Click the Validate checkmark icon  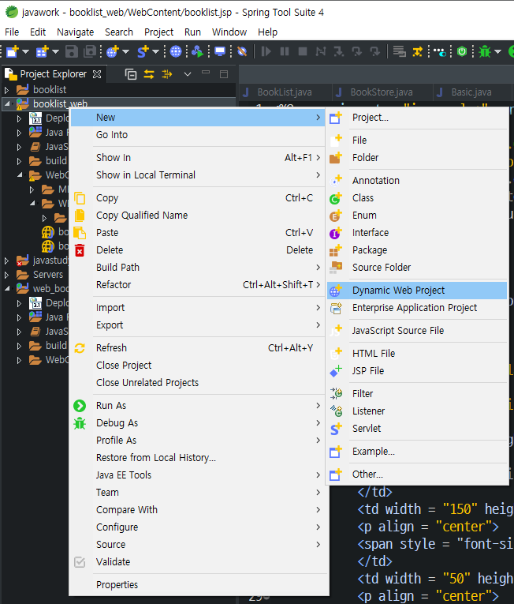pos(80,562)
